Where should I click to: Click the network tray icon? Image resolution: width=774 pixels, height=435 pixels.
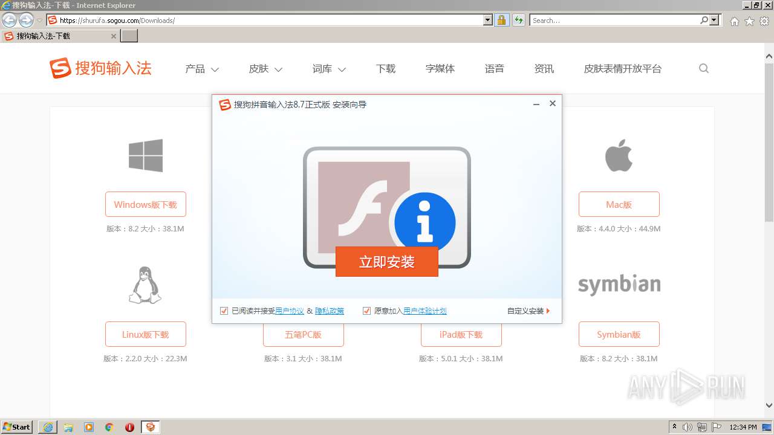point(702,427)
